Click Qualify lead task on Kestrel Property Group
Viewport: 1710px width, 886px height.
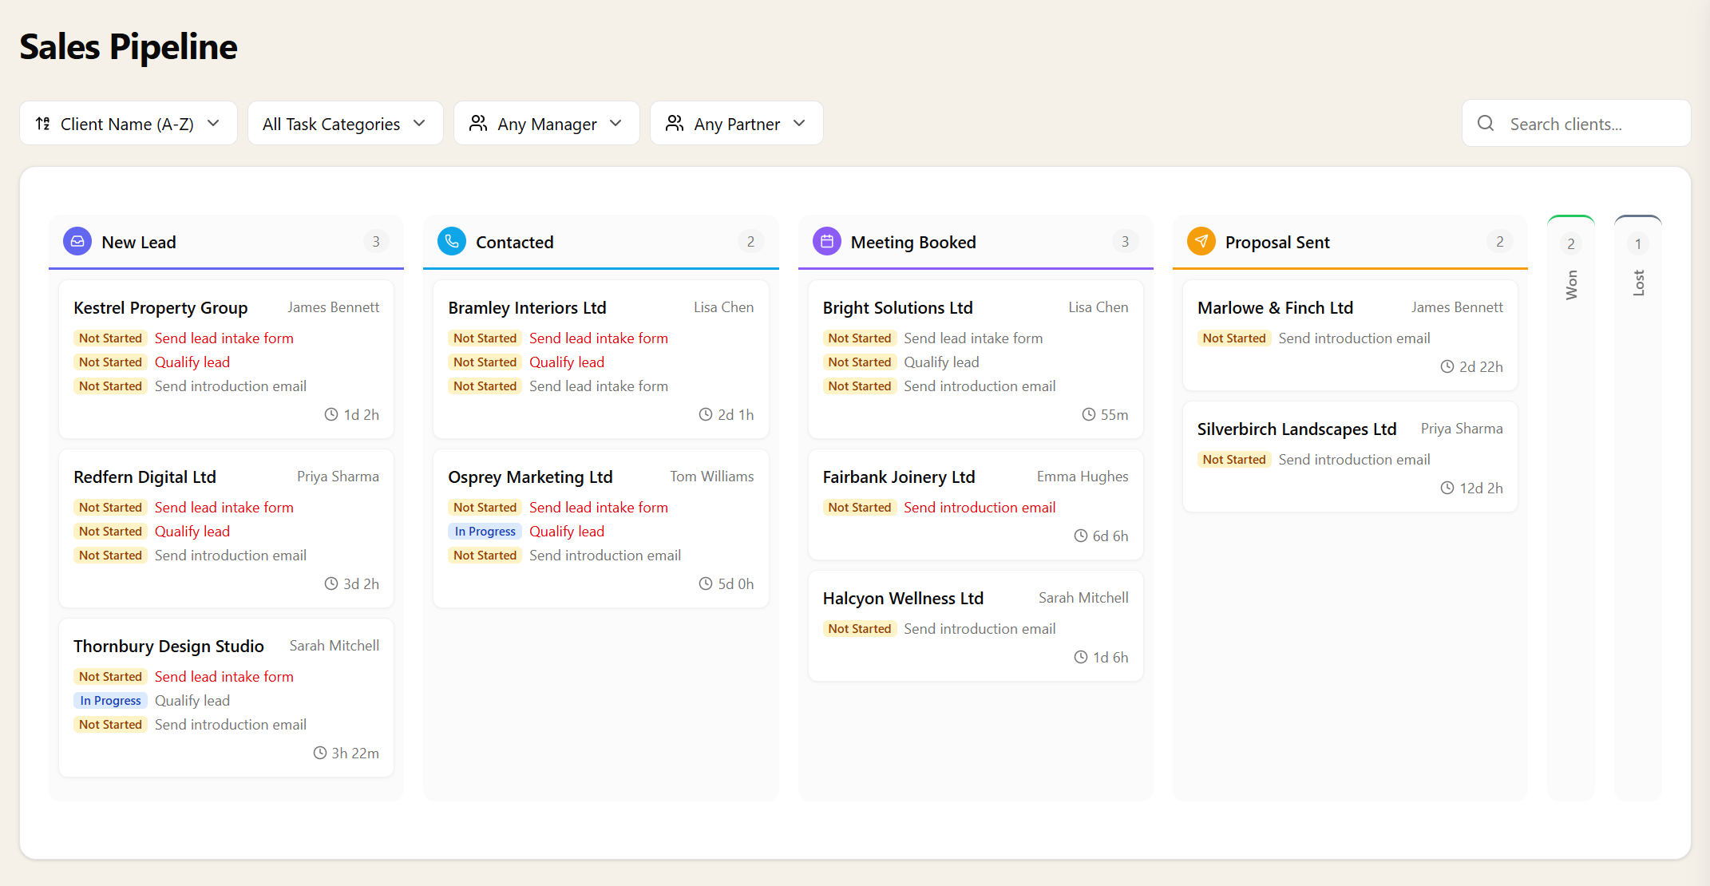tap(192, 362)
